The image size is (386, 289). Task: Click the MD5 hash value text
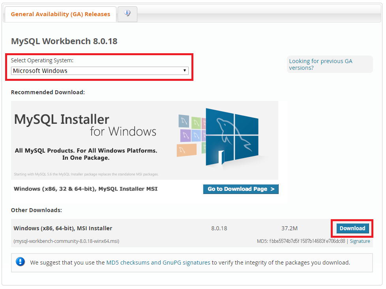[307, 241]
